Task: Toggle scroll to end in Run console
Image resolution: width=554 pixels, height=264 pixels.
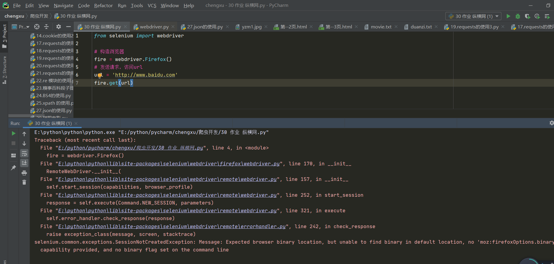Action: tap(24, 163)
